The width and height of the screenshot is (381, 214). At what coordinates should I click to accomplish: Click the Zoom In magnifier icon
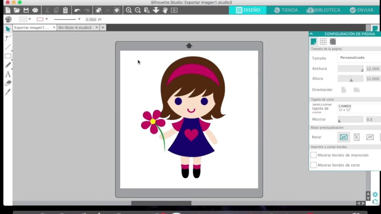[129, 10]
